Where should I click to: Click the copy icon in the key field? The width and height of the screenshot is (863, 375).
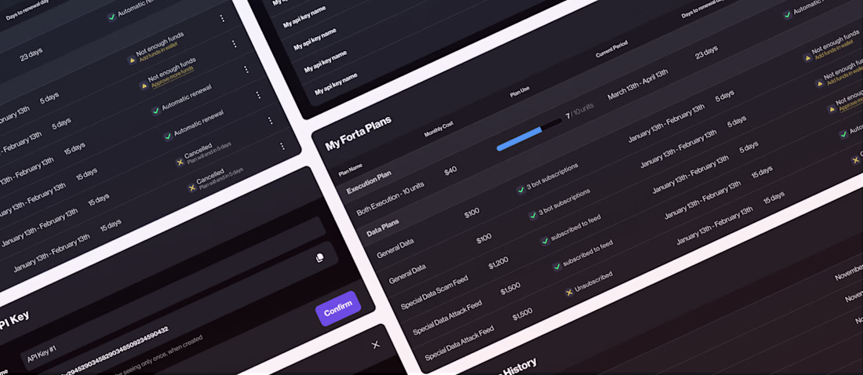319,257
